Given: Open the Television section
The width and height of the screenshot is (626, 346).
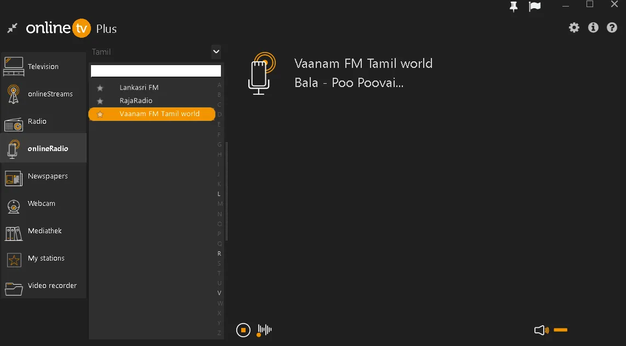Looking at the screenshot, I should pyautogui.click(x=43, y=67).
